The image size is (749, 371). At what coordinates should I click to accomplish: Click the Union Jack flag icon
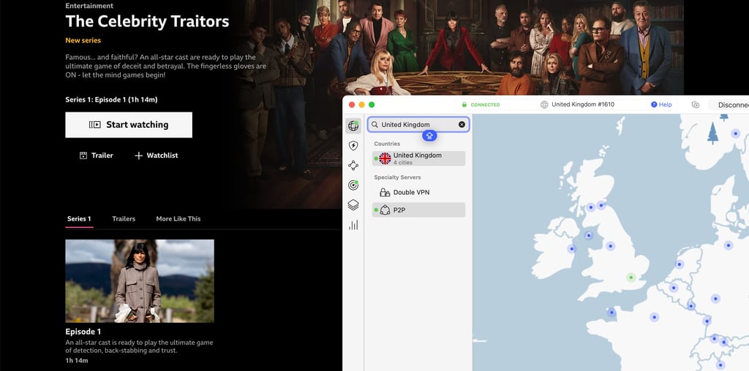[x=385, y=158]
